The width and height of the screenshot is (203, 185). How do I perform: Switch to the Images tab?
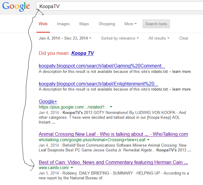tap(63, 24)
